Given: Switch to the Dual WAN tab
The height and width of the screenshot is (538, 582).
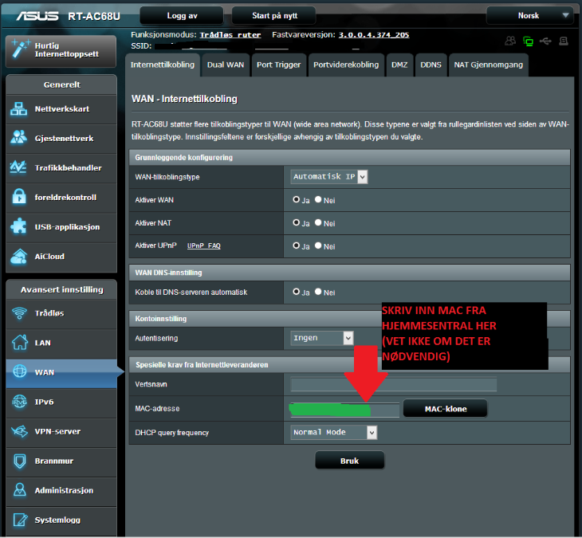Looking at the screenshot, I should (226, 65).
